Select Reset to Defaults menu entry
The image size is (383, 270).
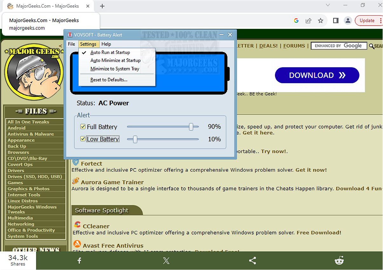pyautogui.click(x=109, y=80)
